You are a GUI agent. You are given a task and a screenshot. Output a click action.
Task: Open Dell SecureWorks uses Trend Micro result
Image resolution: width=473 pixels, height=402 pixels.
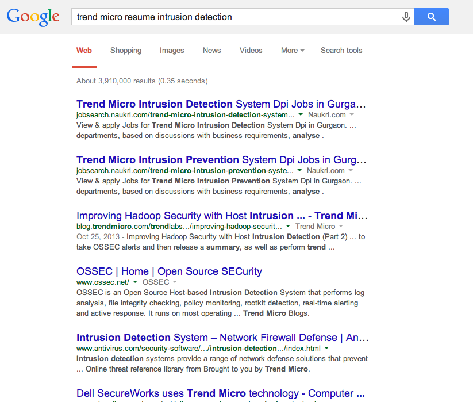point(221,393)
